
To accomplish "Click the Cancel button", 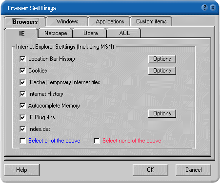I will (x=194, y=170).
